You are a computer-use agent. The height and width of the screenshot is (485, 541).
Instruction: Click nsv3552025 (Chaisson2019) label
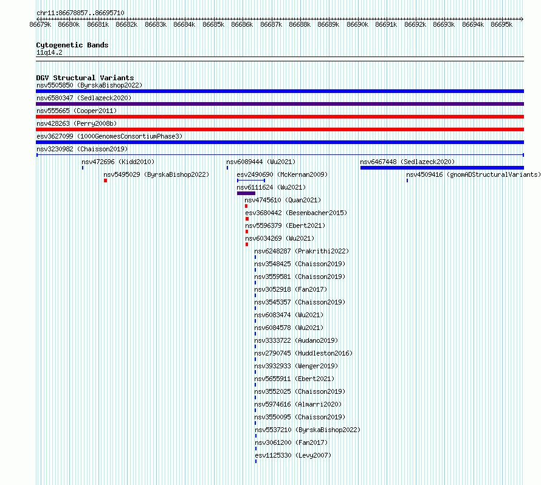point(300,391)
